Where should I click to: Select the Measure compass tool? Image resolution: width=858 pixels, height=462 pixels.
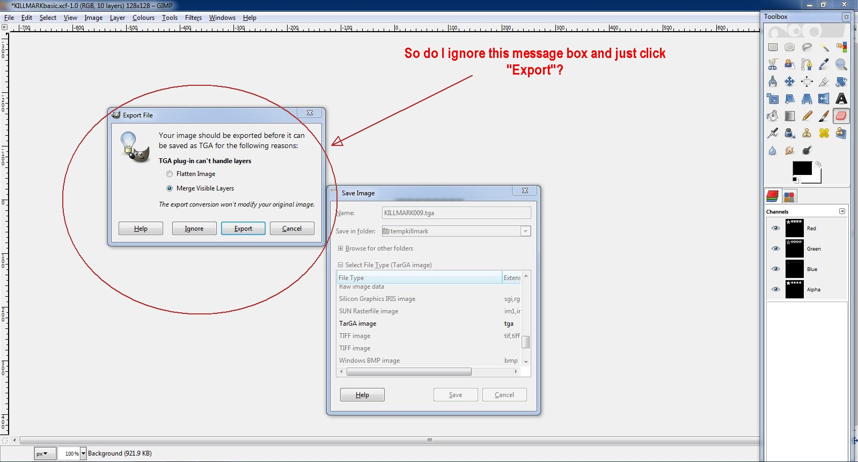[773, 82]
